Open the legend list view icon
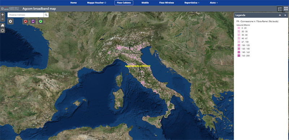 280,9
